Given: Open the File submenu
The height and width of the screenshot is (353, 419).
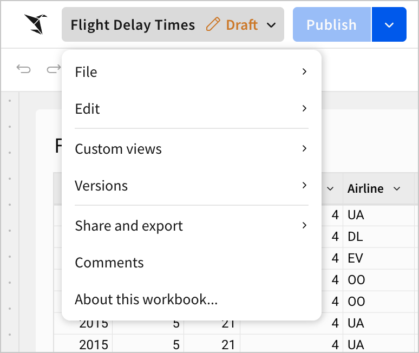Looking at the screenshot, I should [191, 72].
